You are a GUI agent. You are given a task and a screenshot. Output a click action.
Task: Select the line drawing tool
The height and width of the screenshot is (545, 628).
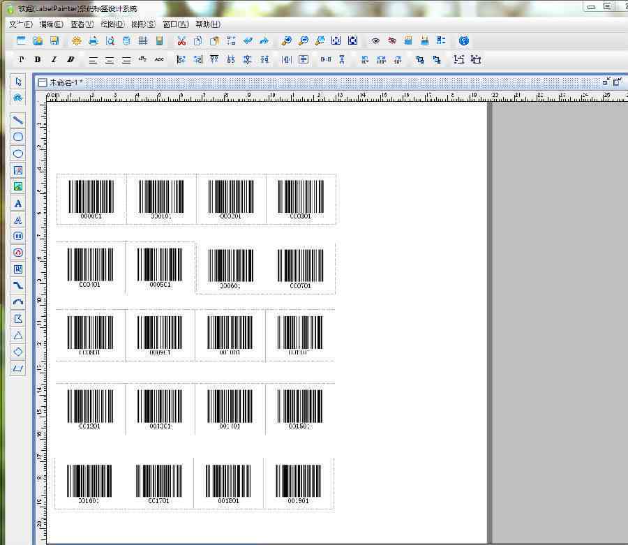[18, 120]
